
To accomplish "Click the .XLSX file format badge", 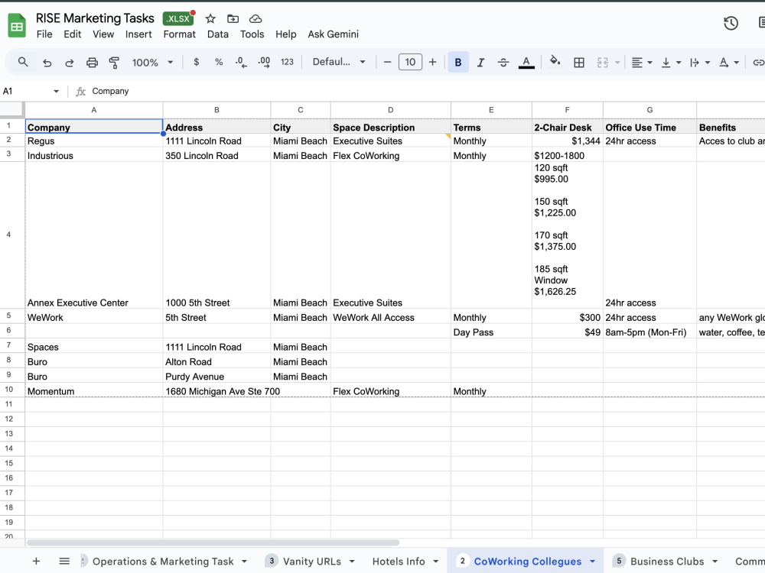I will pos(178,18).
